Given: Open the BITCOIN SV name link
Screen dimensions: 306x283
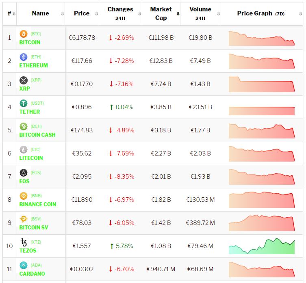Looking at the screenshot, I should click(35, 227).
